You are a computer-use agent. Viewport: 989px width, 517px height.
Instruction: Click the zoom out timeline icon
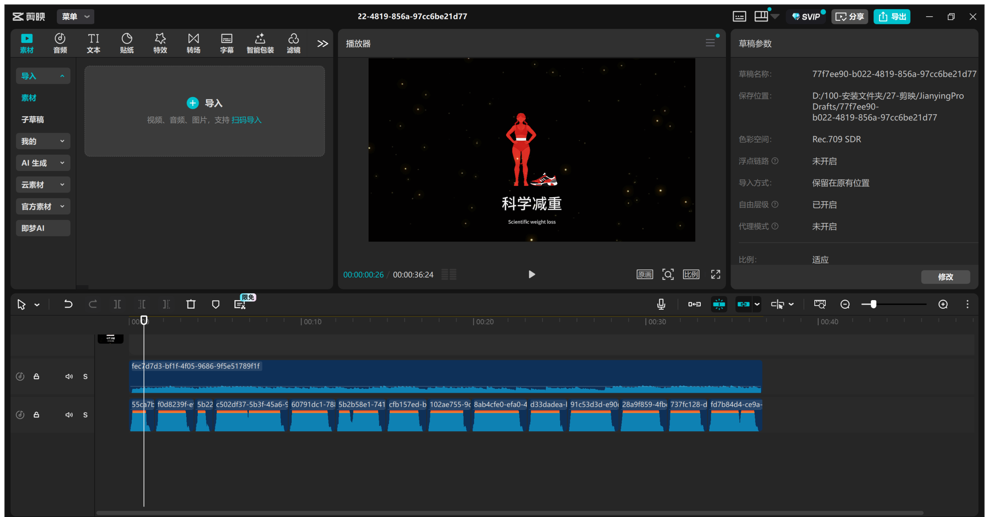tap(845, 304)
